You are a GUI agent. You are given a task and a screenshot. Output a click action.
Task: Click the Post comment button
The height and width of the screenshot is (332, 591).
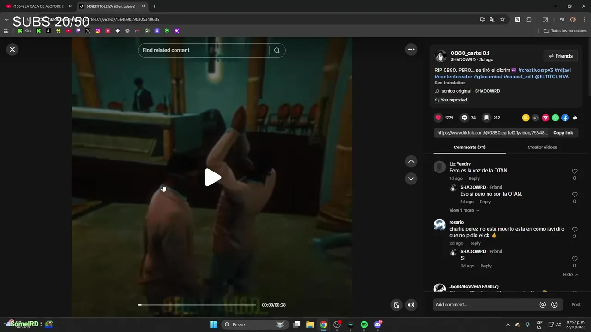tap(576, 305)
